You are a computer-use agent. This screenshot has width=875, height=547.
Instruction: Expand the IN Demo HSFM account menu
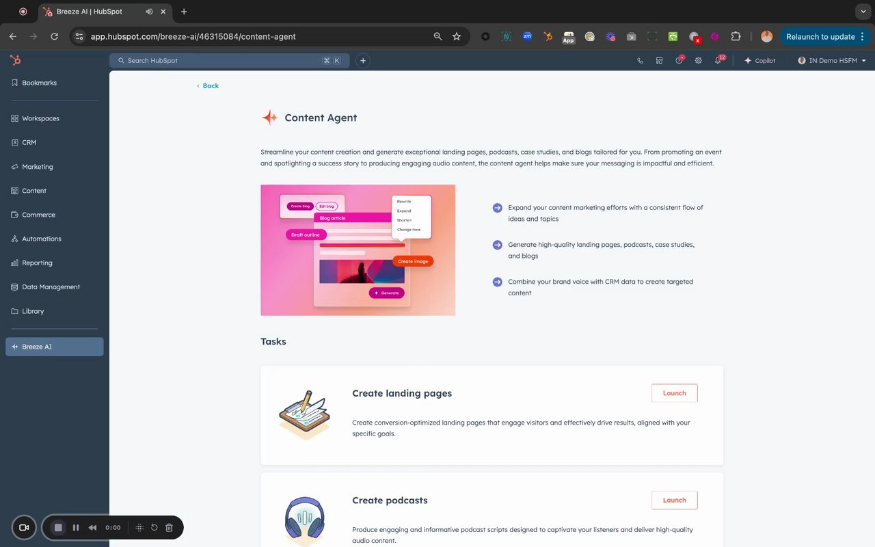point(832,61)
